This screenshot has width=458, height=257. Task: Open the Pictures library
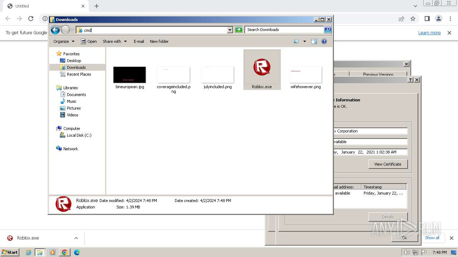click(x=74, y=108)
